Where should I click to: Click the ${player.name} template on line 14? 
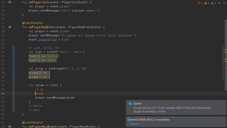83,10
